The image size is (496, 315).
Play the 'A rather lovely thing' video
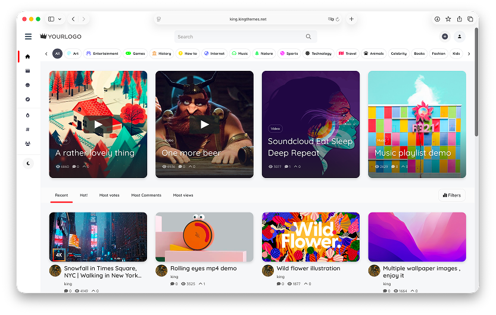[x=98, y=124]
